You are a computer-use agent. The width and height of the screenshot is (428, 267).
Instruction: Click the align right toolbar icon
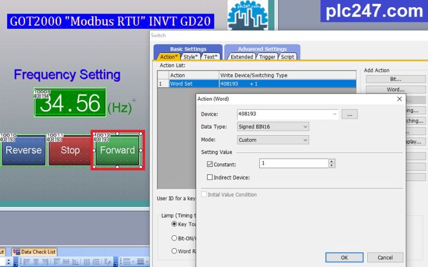click(45, 261)
